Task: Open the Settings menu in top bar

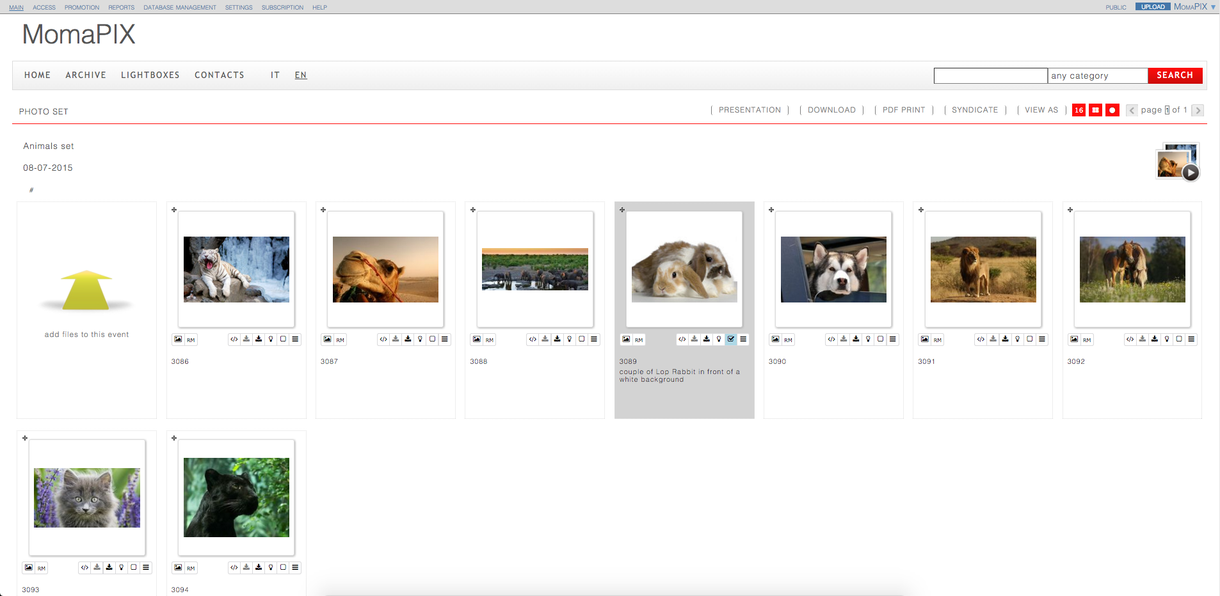Action: tap(239, 8)
